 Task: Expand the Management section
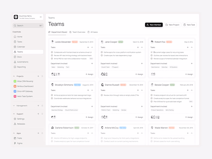(14, 106)
